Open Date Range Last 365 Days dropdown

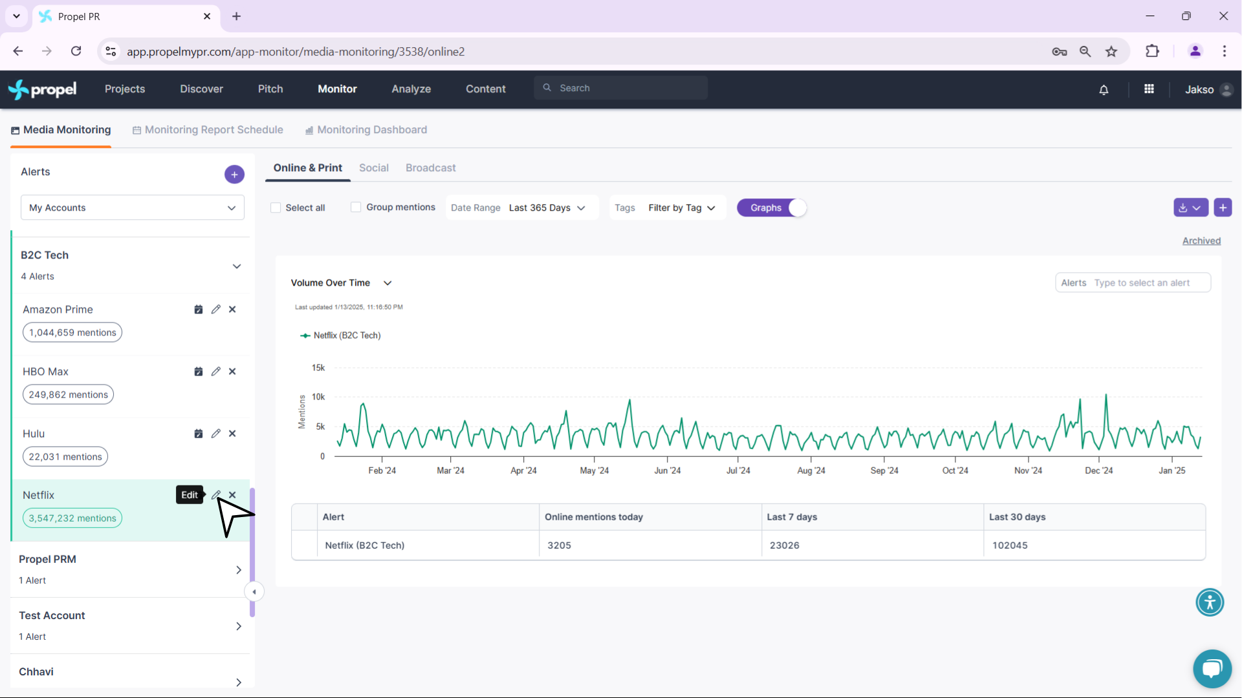(x=522, y=208)
